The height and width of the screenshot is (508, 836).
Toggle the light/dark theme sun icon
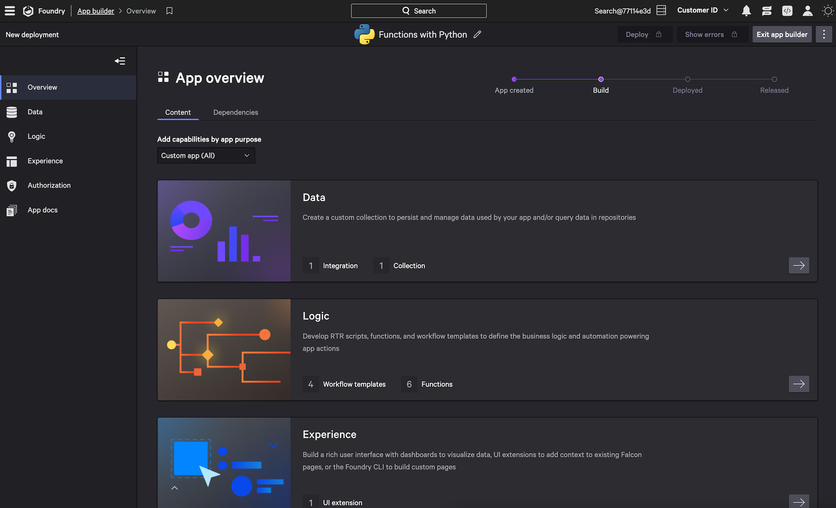tap(828, 11)
